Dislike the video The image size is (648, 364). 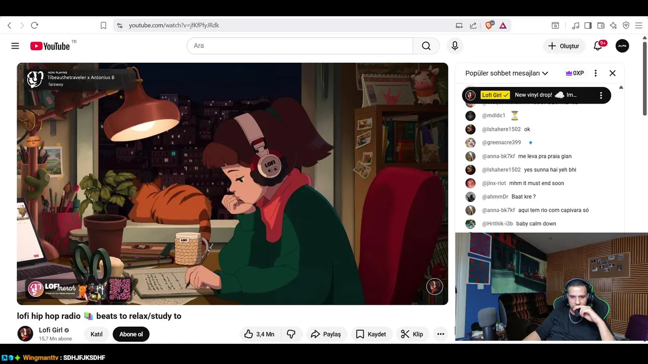(x=291, y=334)
